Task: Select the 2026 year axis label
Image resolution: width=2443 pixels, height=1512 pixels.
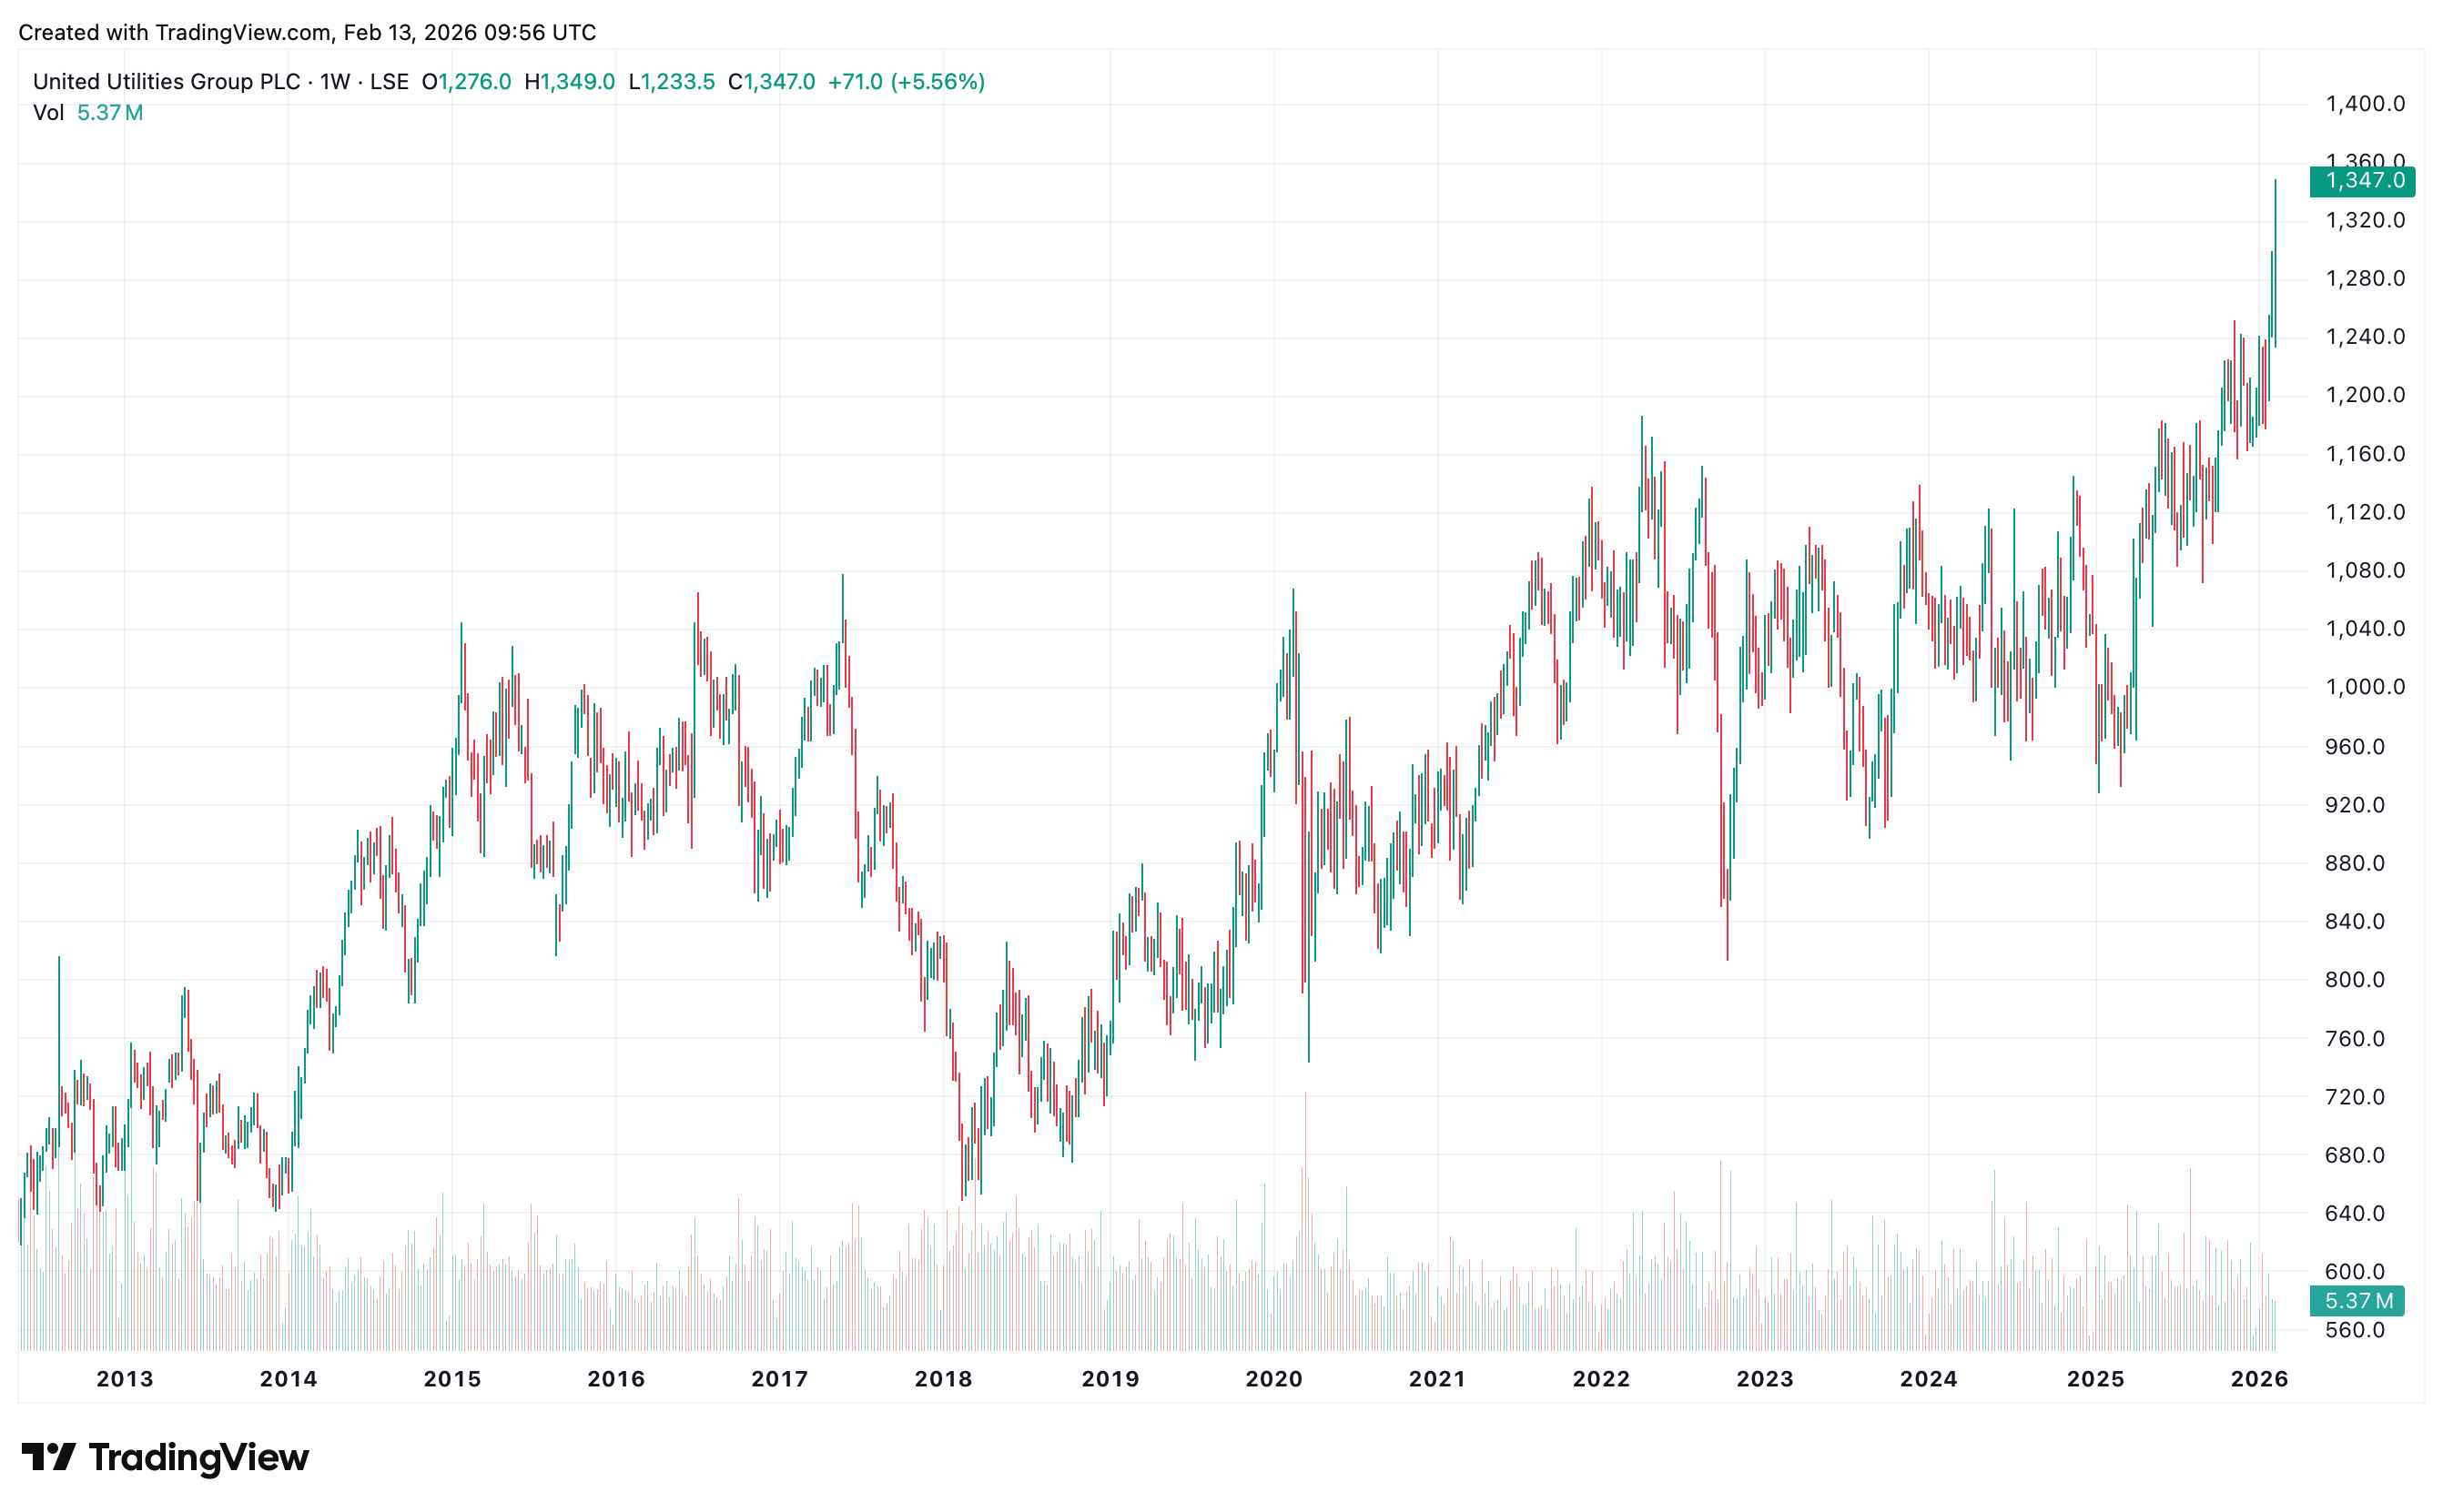Action: pos(2259,1379)
